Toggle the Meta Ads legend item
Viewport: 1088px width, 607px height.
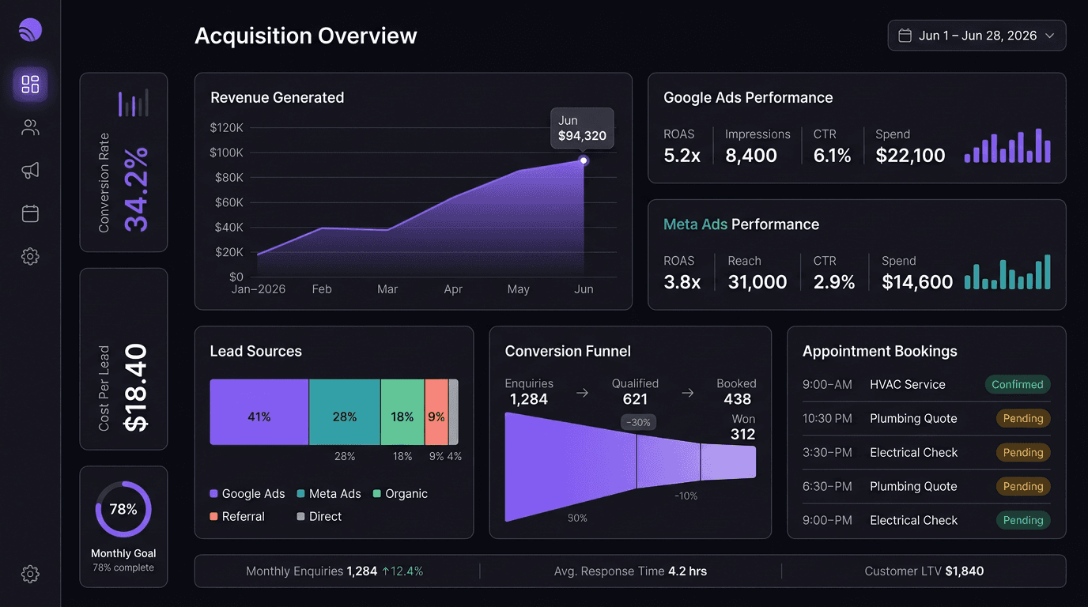329,494
